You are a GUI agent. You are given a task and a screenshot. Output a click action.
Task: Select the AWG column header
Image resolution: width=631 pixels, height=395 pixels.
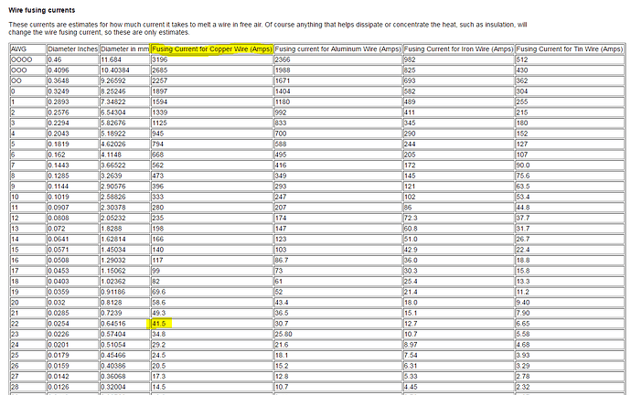[17, 47]
